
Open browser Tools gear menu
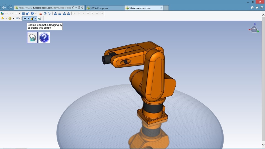tap(262, 7)
